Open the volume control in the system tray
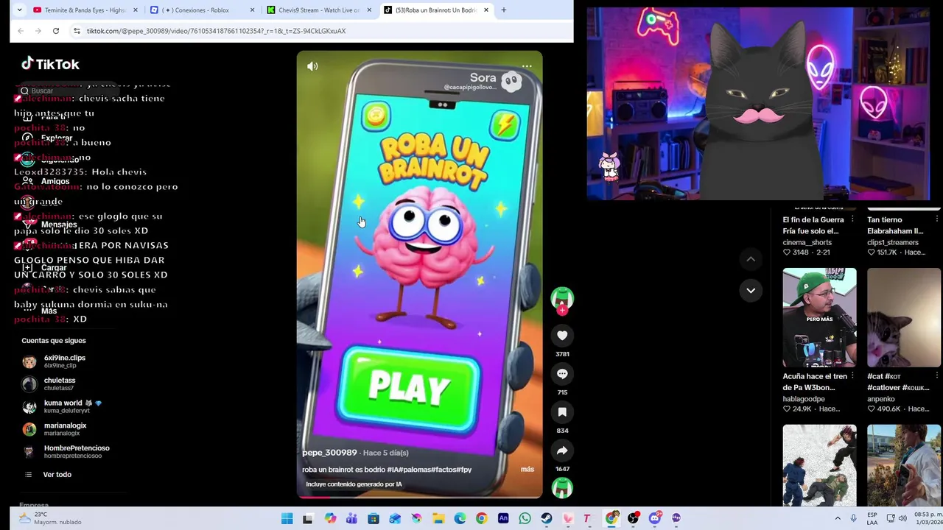The height and width of the screenshot is (530, 943). [902, 518]
